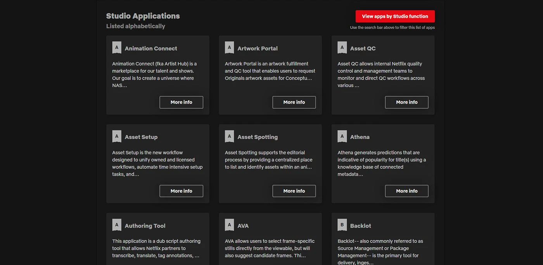Select the Backlot card title
Screen dimensions: 543x265
pyautogui.click(x=360, y=226)
